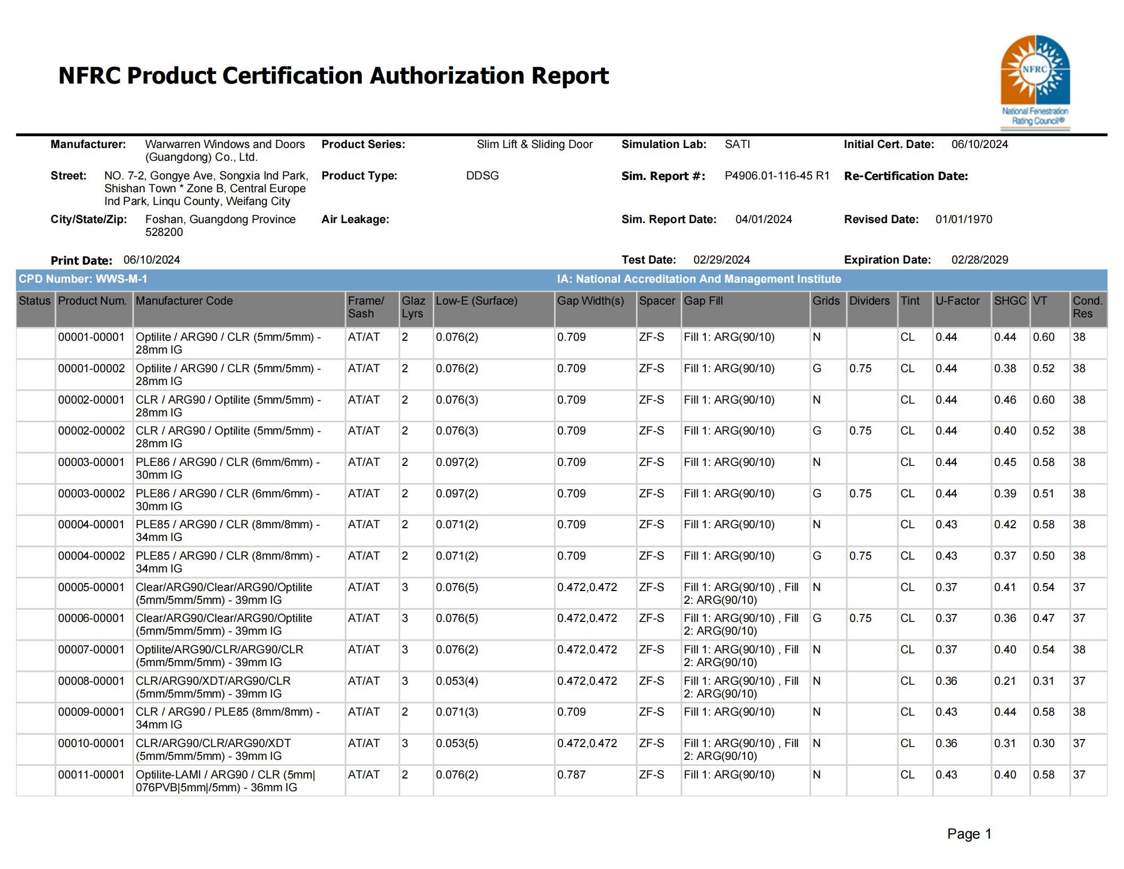Click the SHGC column header
Screen dimensions: 1124x869
coord(1011,309)
